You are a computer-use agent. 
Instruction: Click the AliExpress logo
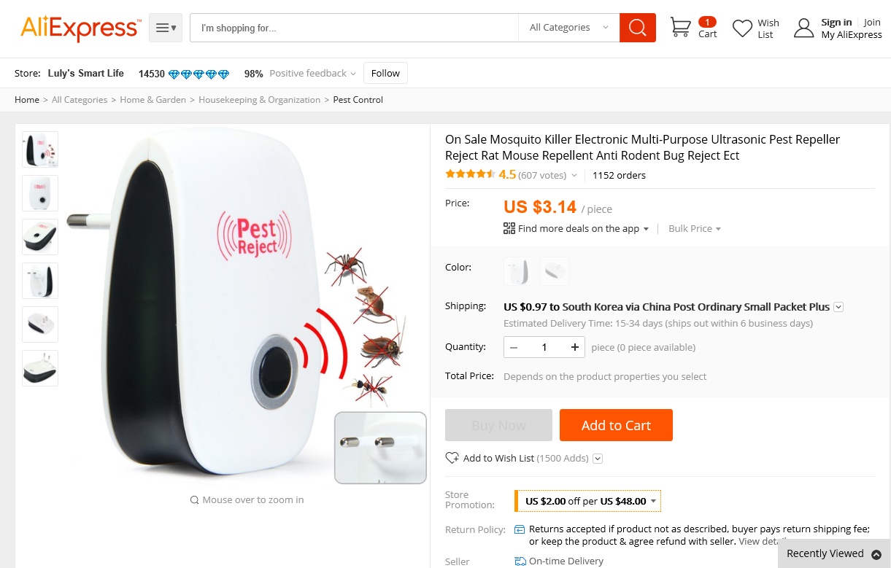point(80,28)
